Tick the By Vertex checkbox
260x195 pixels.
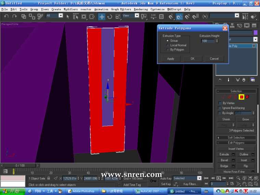coord(220,103)
